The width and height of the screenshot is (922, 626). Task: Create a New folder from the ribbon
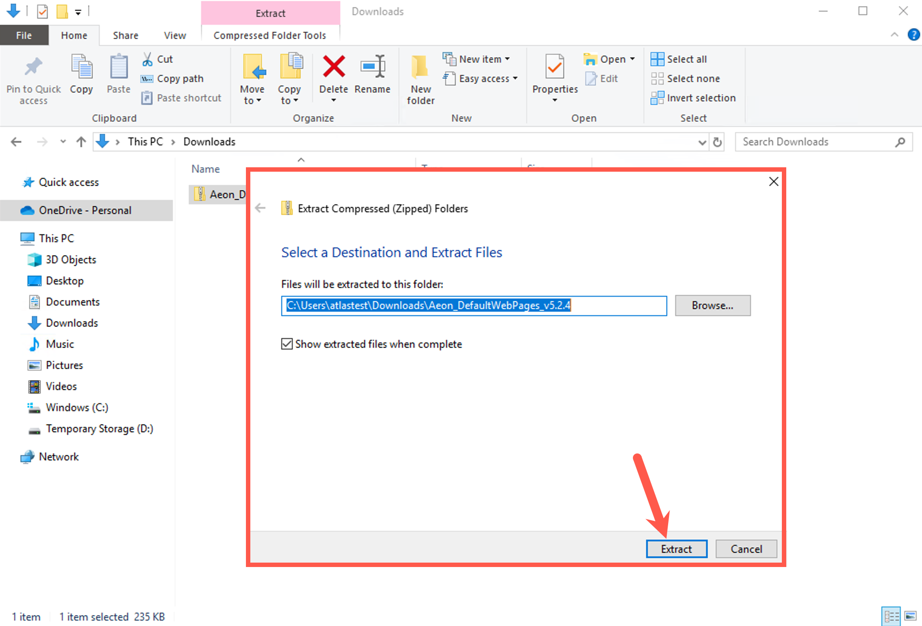[x=419, y=78]
